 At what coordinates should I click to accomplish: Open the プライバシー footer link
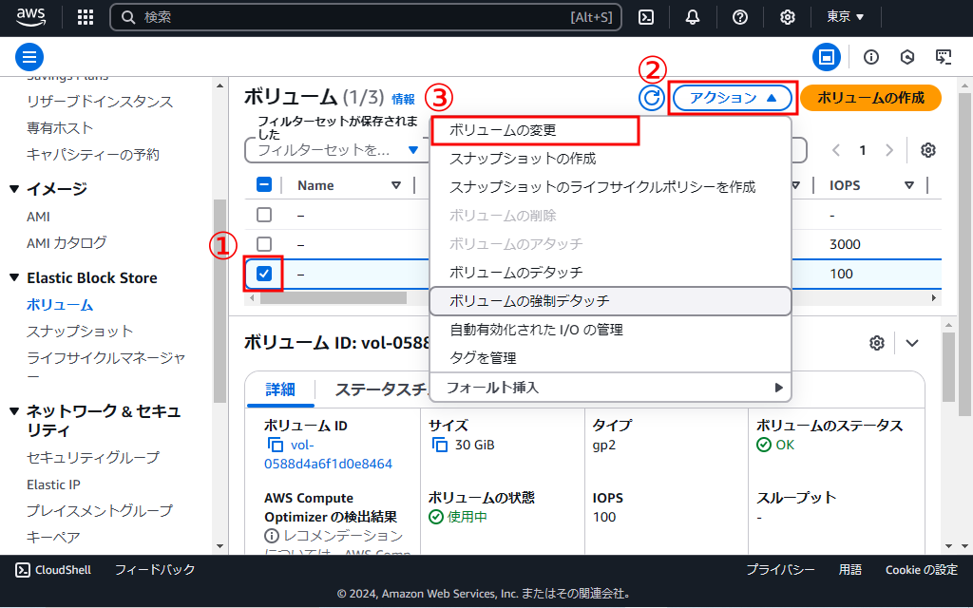[x=780, y=570]
